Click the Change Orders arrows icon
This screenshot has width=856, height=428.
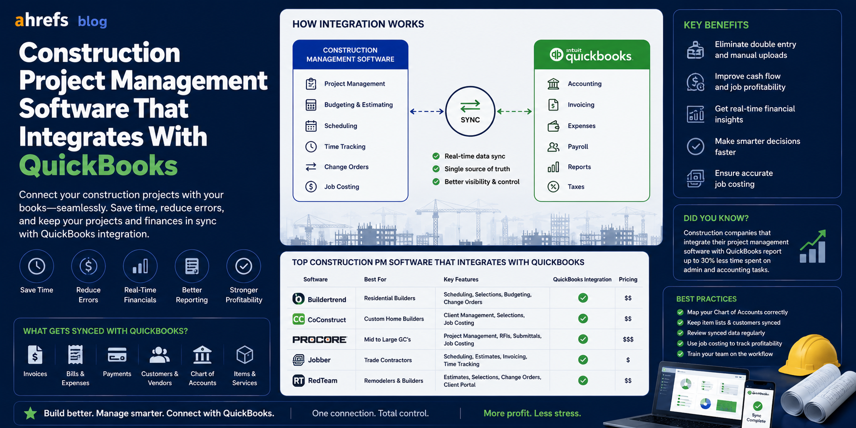click(x=311, y=167)
